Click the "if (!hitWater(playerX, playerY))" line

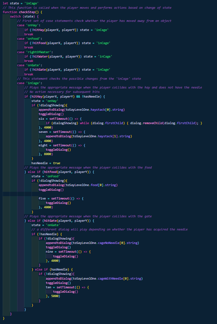68,57
